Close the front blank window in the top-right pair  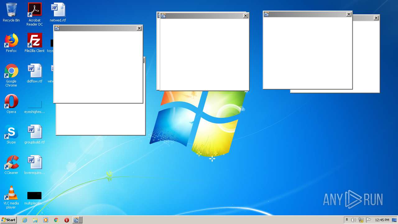349,14
